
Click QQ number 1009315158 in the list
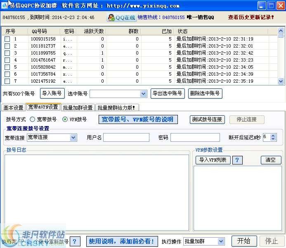(x=43, y=39)
